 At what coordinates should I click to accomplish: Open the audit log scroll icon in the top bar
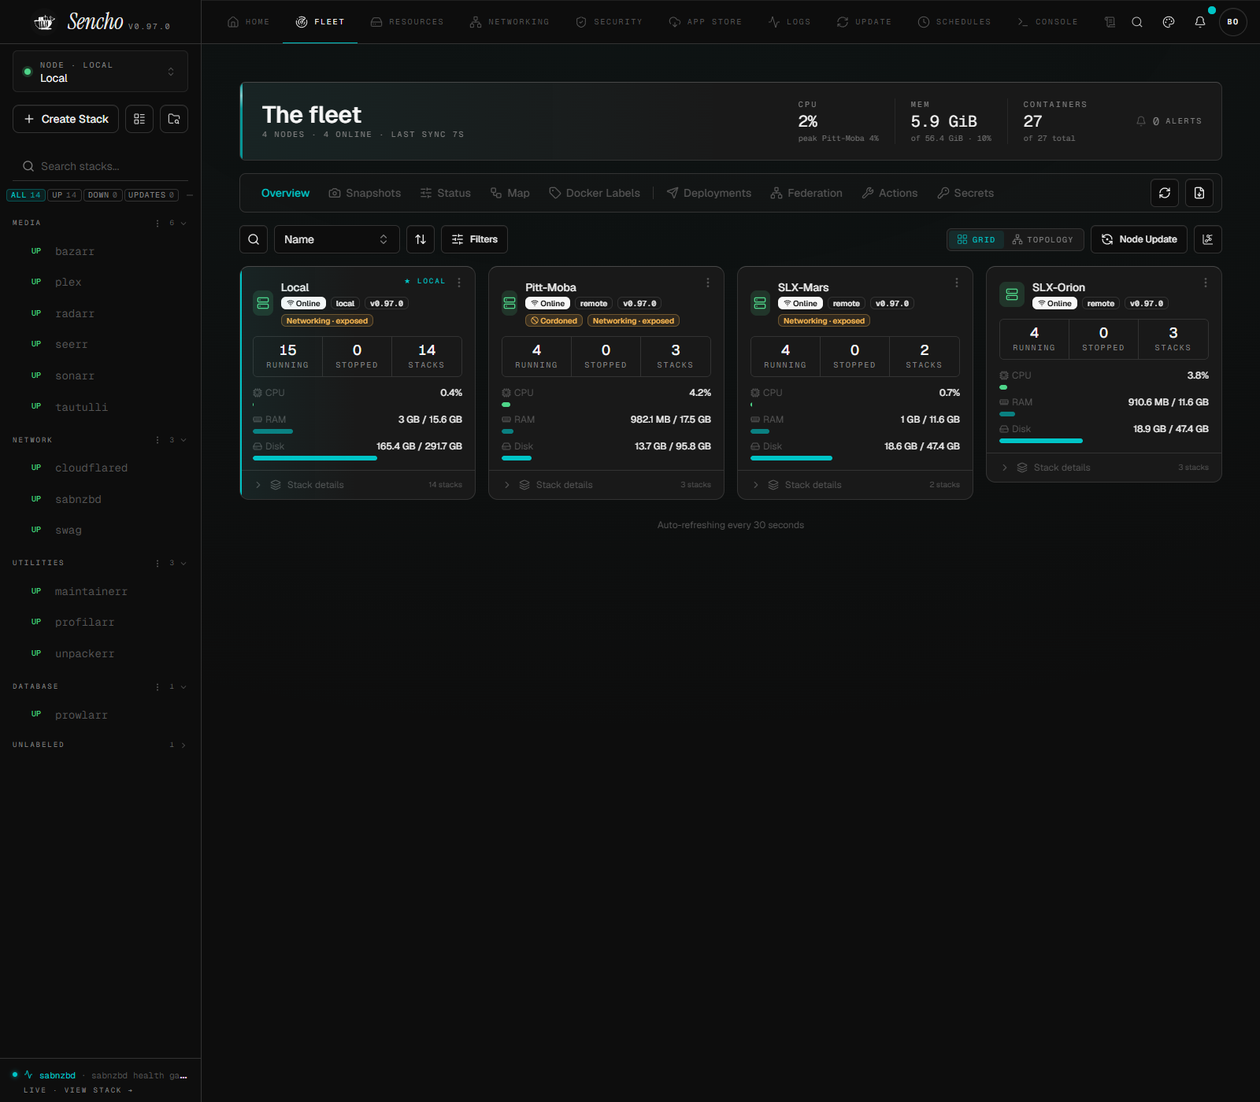[1110, 22]
